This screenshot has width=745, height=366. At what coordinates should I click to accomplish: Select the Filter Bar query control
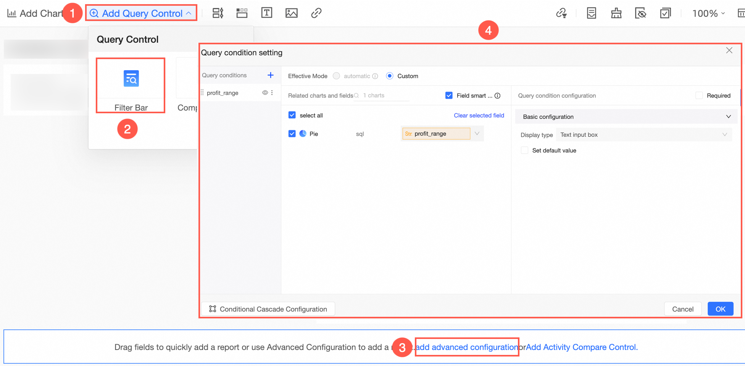pyautogui.click(x=131, y=85)
